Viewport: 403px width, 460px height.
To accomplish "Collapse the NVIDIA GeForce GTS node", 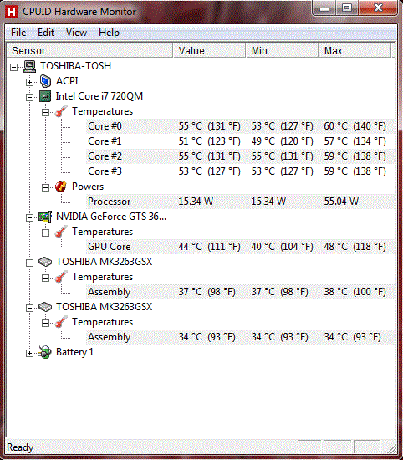I will tap(29, 217).
